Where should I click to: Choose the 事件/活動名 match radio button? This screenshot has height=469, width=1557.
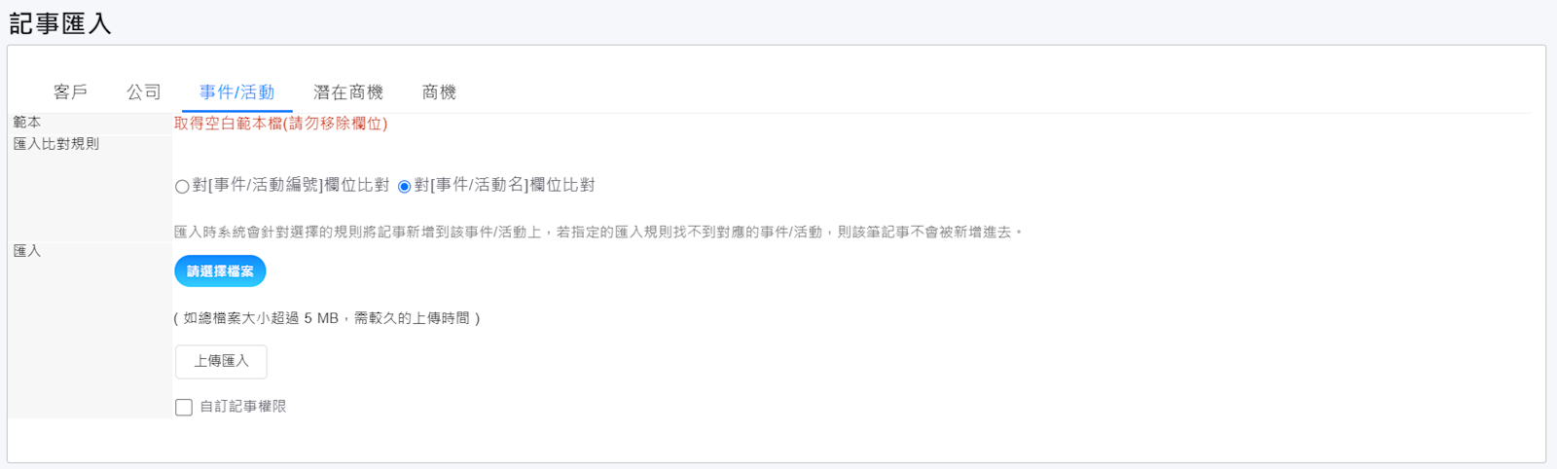pyautogui.click(x=404, y=187)
